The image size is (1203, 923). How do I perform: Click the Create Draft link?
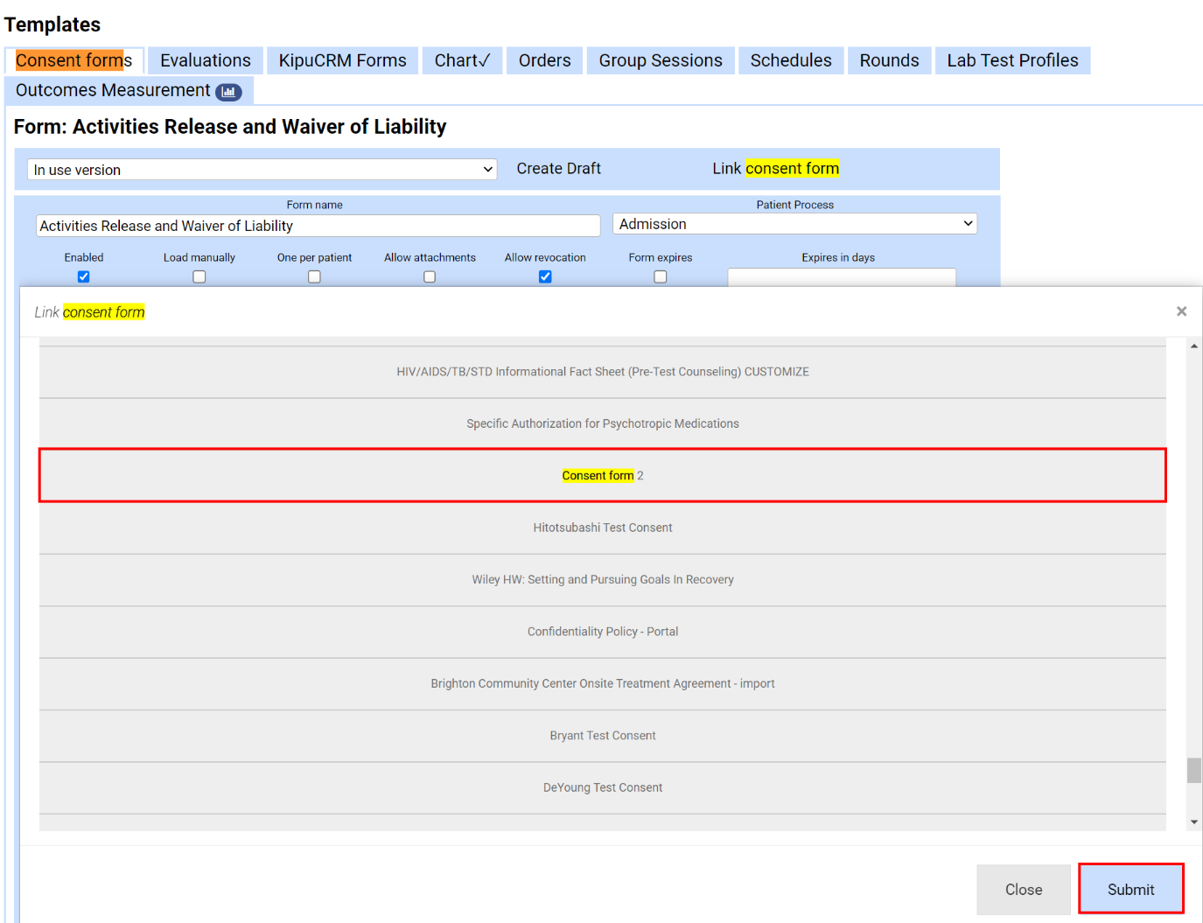[558, 169]
